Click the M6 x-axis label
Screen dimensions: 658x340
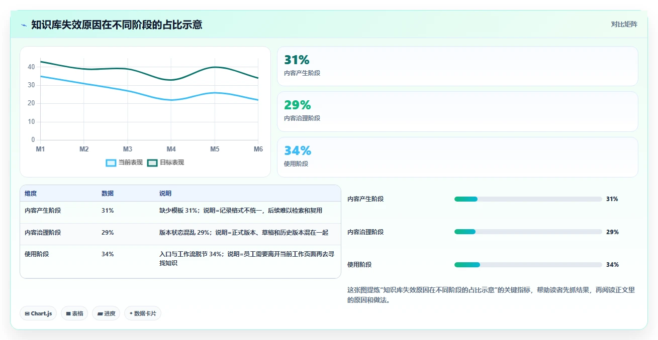pos(258,149)
